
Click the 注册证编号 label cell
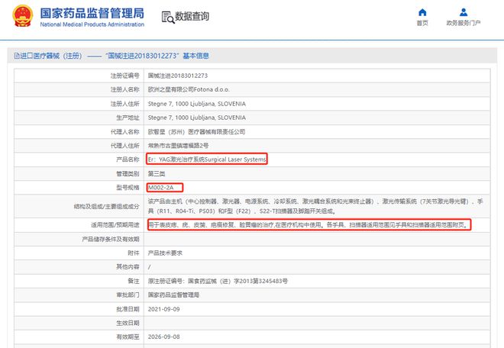(79, 76)
